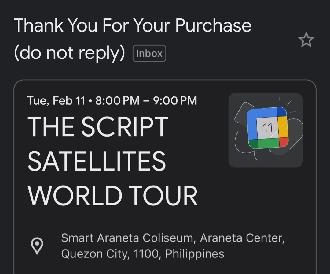The width and height of the screenshot is (330, 274).
Task: Tap the calendar doodle illustration in the event card
Action: (265, 130)
